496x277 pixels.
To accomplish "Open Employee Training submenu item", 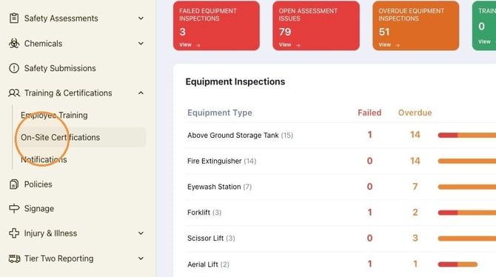I will coord(54,116).
